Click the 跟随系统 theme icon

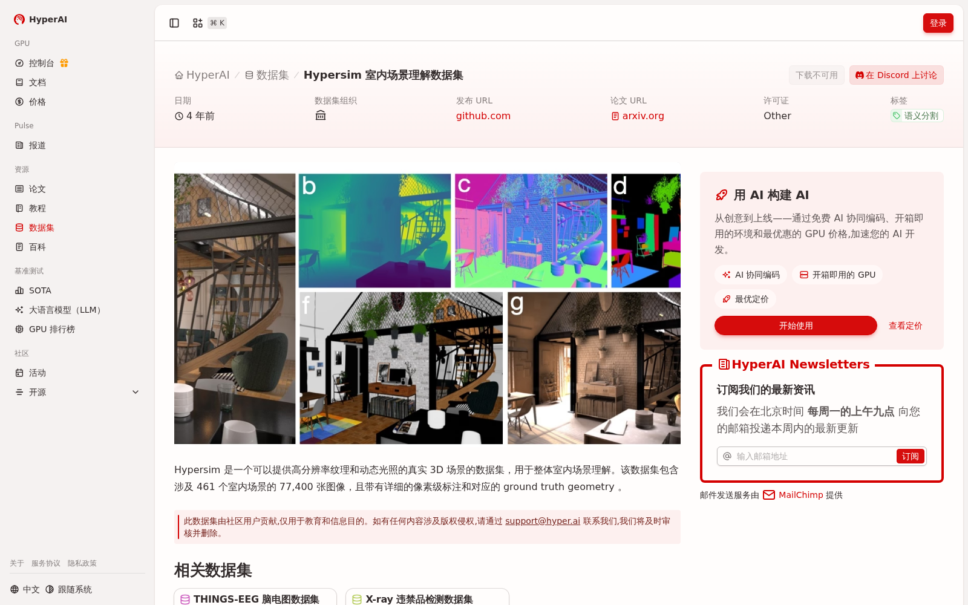[50, 589]
